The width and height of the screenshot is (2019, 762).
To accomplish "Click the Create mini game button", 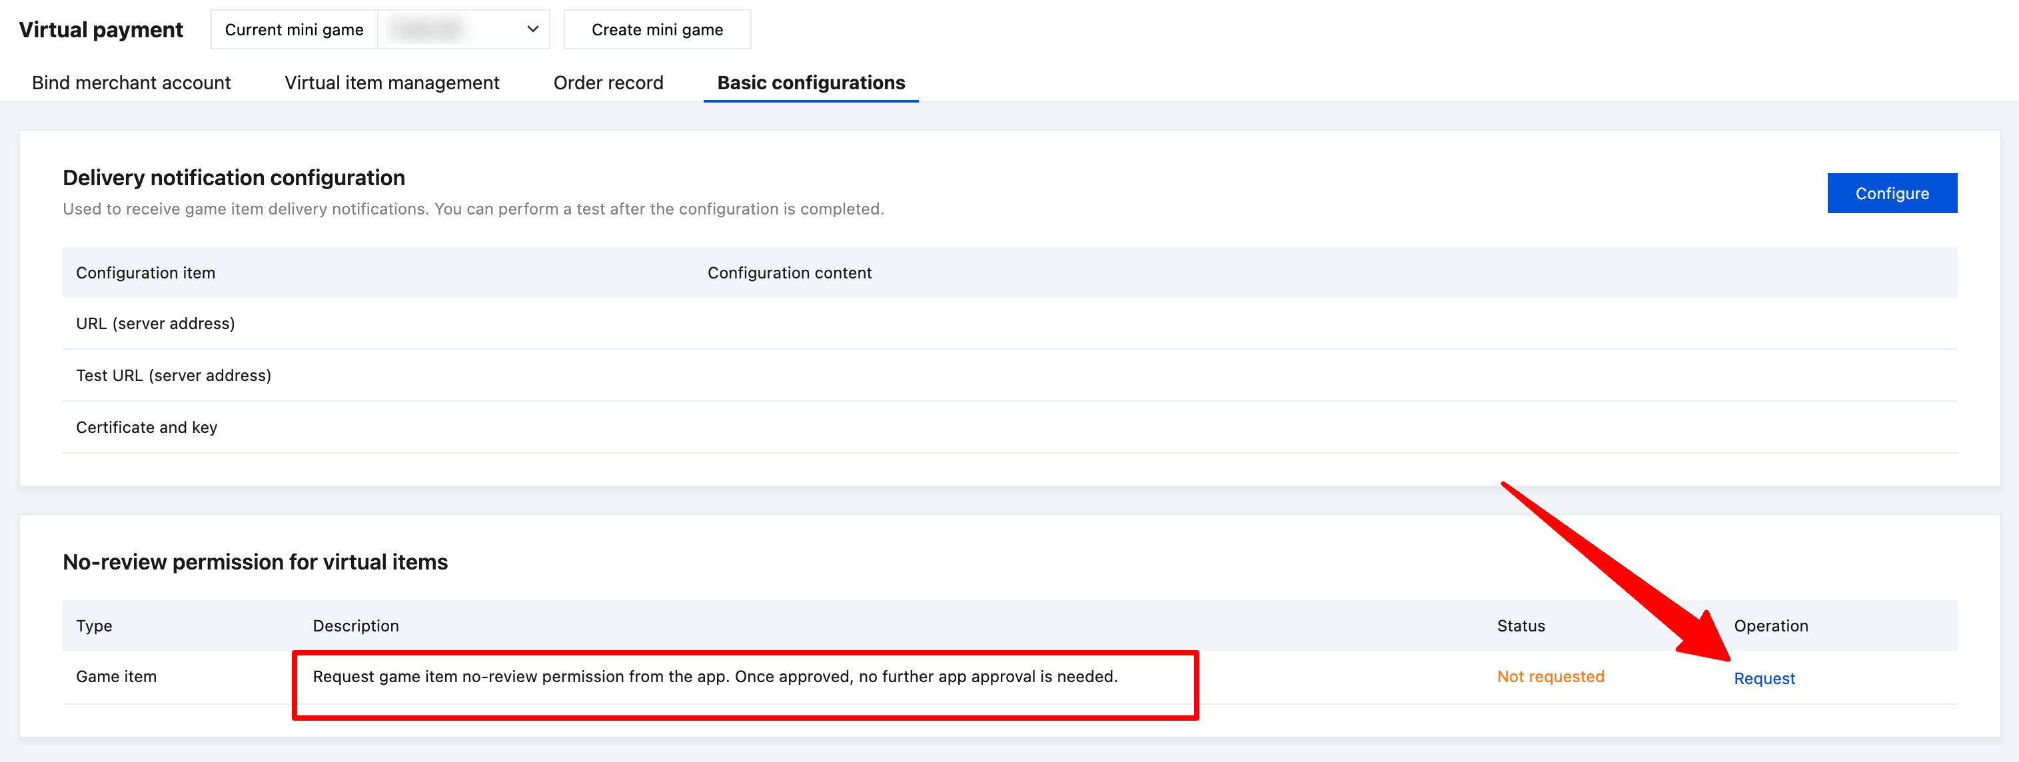I will click(x=657, y=30).
